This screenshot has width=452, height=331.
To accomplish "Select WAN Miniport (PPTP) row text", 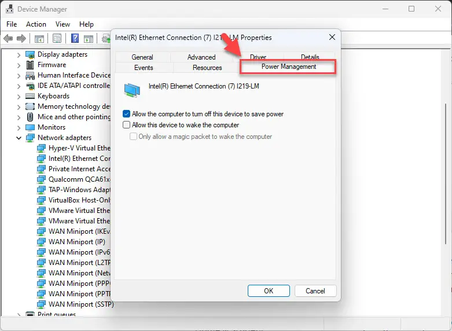I will (79, 294).
